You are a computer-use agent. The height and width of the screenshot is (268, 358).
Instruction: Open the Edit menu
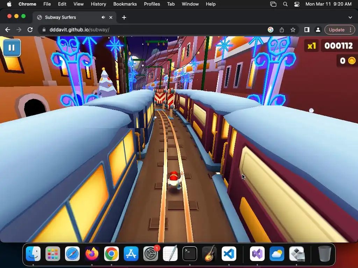[x=62, y=4]
